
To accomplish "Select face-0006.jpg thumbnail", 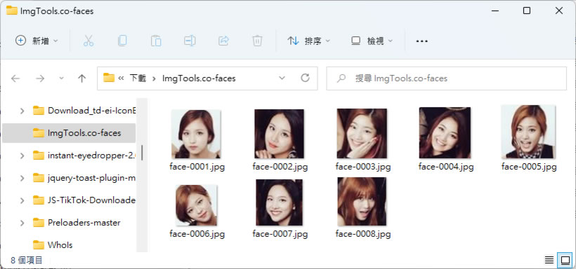I will (x=196, y=205).
